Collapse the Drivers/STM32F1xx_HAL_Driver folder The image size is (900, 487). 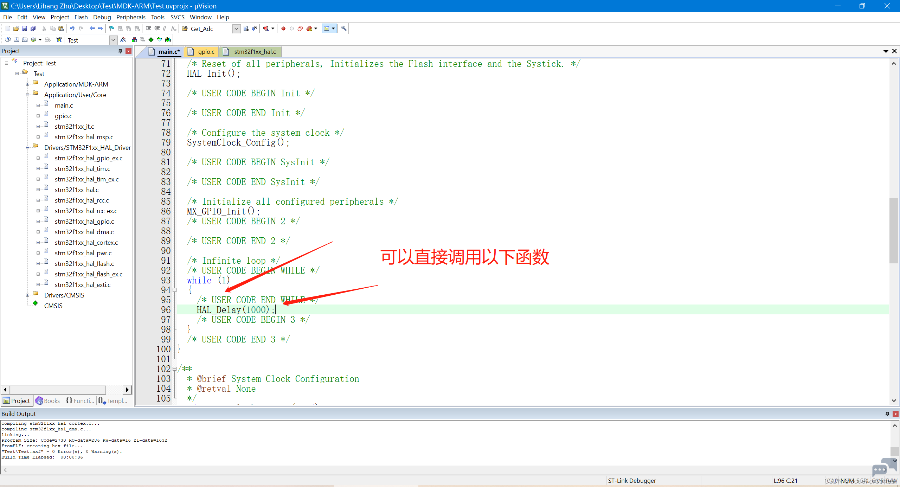coord(27,148)
